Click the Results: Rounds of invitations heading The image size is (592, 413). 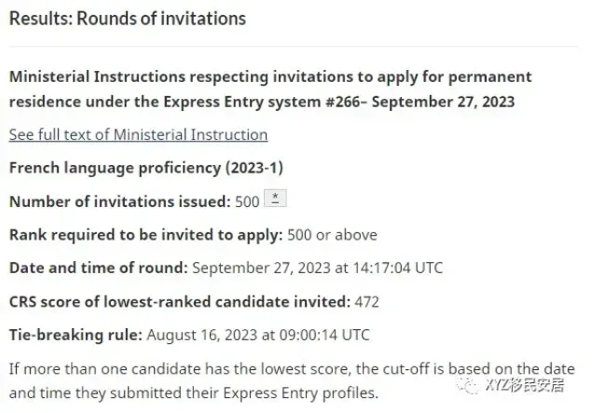tap(127, 19)
